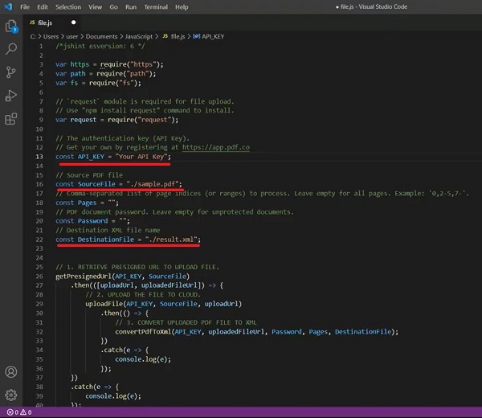
Task: Click the API_KEY symbol icon in breadcrumb
Action: point(196,36)
